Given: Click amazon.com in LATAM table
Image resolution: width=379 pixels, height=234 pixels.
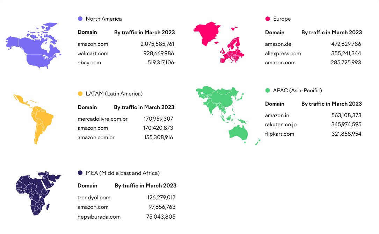Looking at the screenshot, I should coord(93,128).
